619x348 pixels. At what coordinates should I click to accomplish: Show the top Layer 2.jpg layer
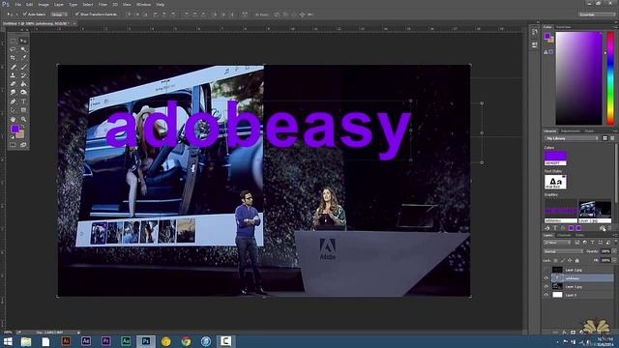pos(546,270)
